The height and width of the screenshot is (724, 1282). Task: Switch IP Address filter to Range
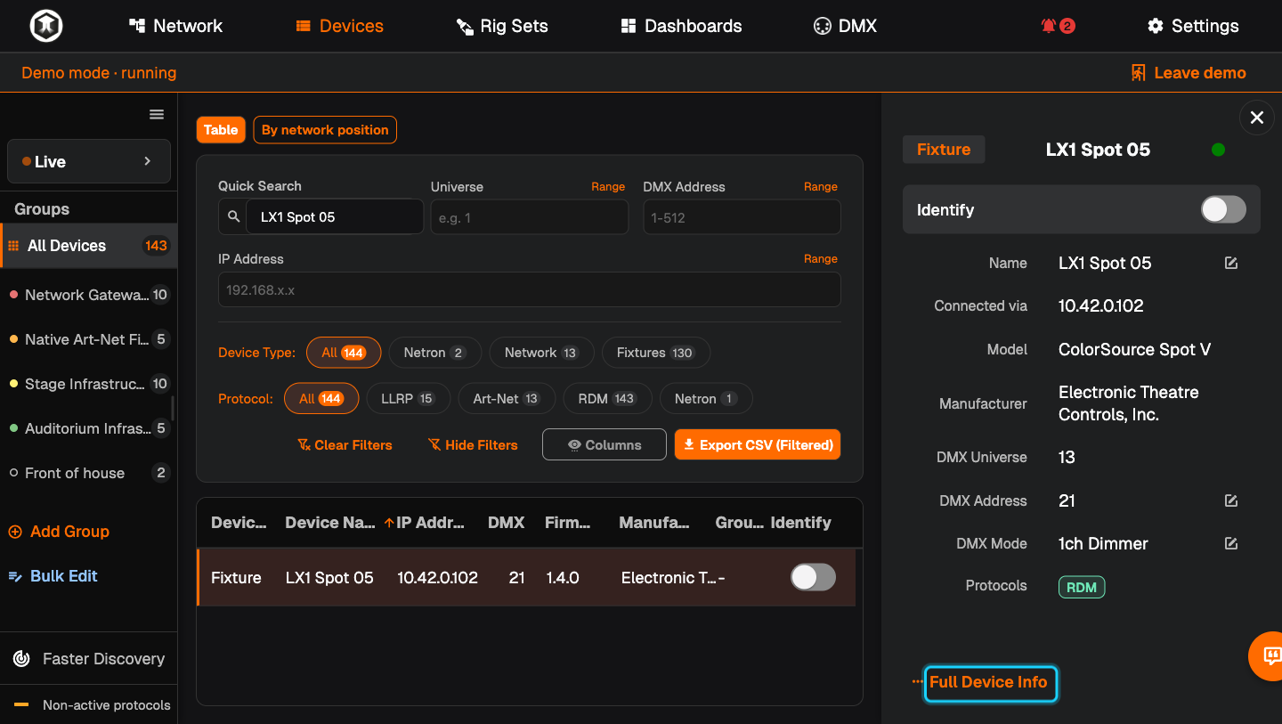coord(820,259)
